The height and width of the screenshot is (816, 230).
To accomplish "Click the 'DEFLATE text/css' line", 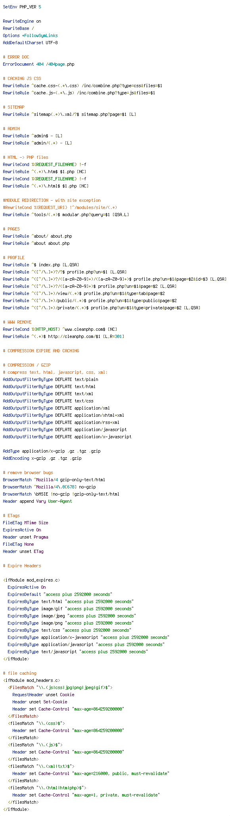I will tap(48, 401).
